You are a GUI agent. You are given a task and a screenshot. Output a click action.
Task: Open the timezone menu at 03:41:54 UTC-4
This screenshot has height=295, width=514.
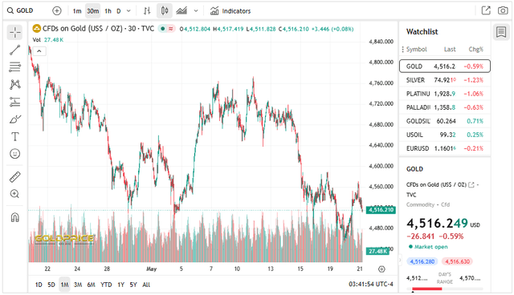pos(371,285)
